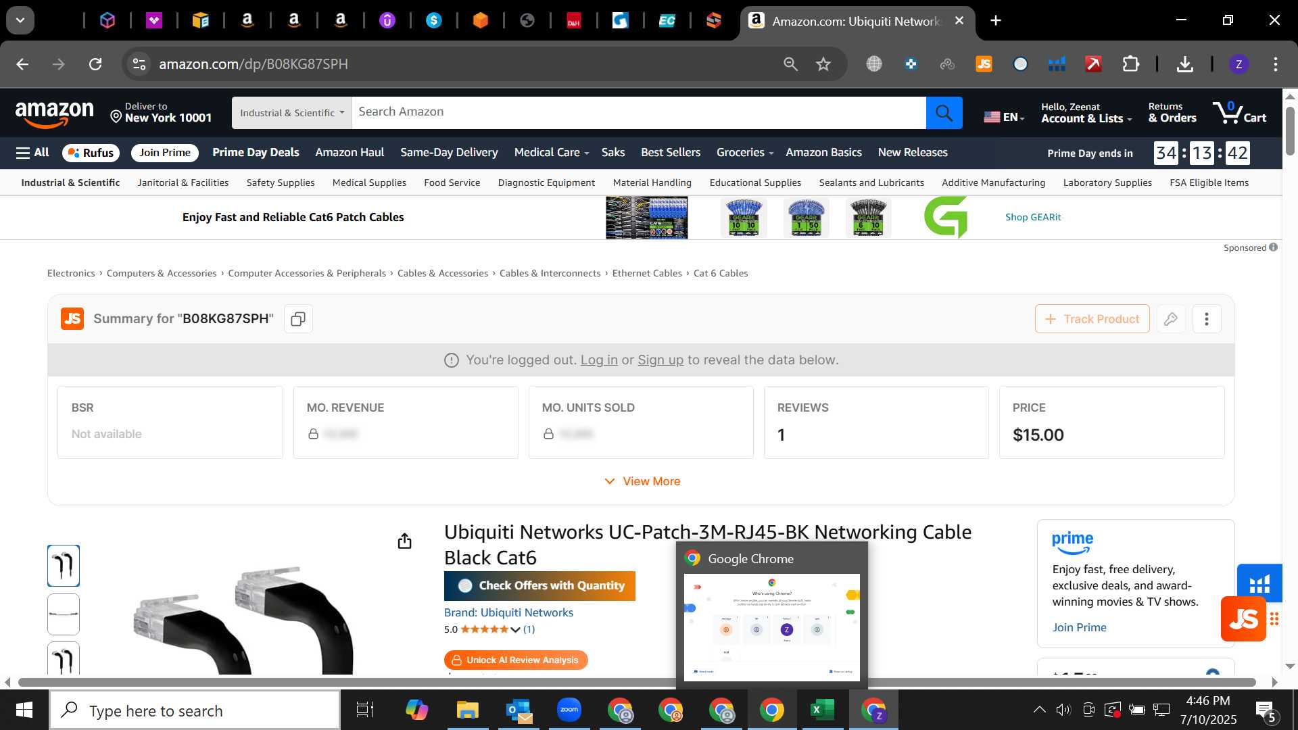
Task: Click the vertical page scrollbar thumb
Action: pos(1290,130)
